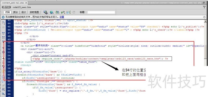Open related file csdn123_news.htm
208x97 pixels.
(x=22, y=7)
